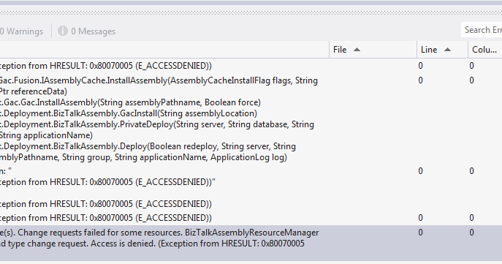Select the quoted E_ACCESSDENIED error text
The height and width of the screenshot is (264, 502).
point(107,182)
